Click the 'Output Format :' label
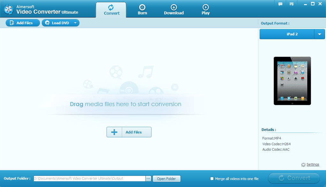326x187 pixels. click(x=275, y=23)
